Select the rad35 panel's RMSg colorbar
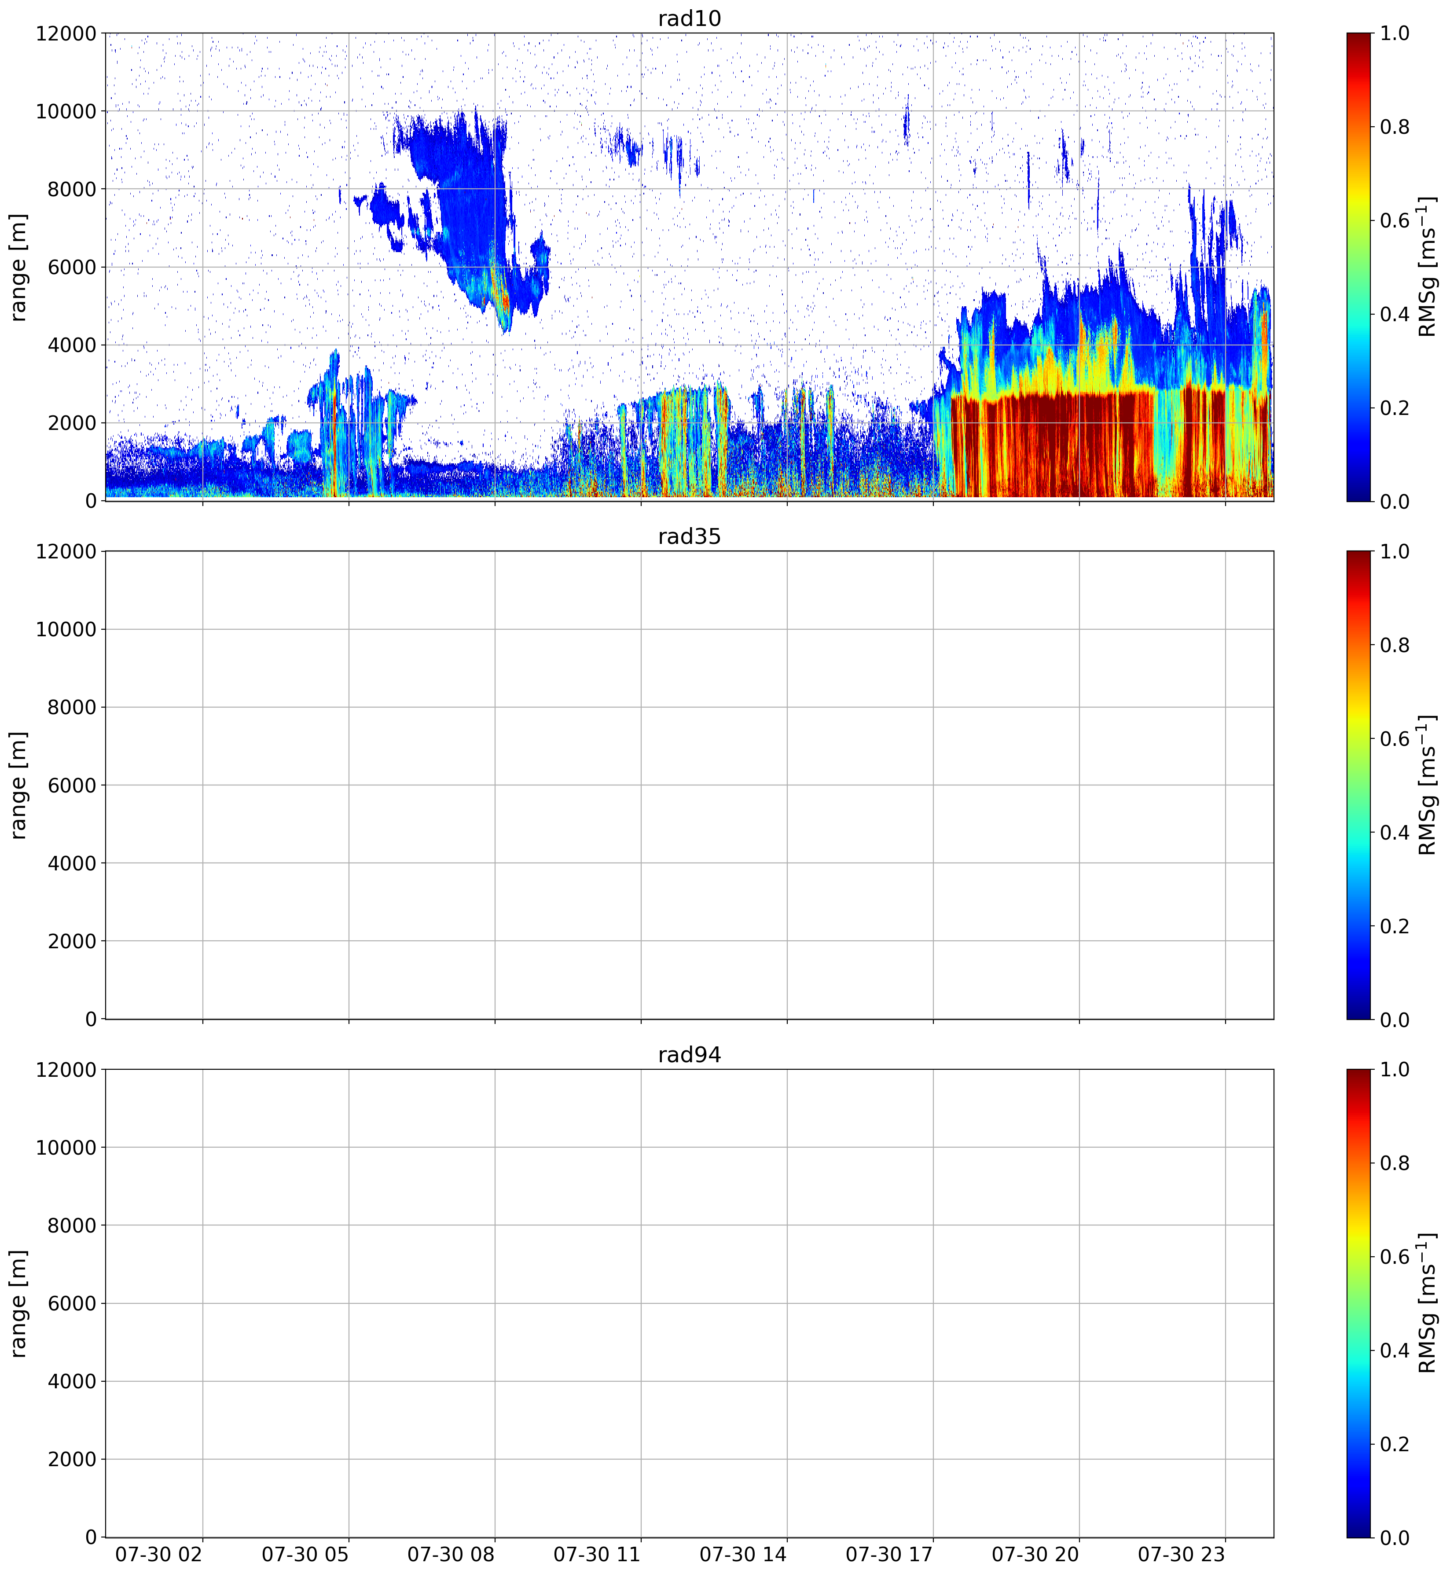 click(x=1359, y=785)
